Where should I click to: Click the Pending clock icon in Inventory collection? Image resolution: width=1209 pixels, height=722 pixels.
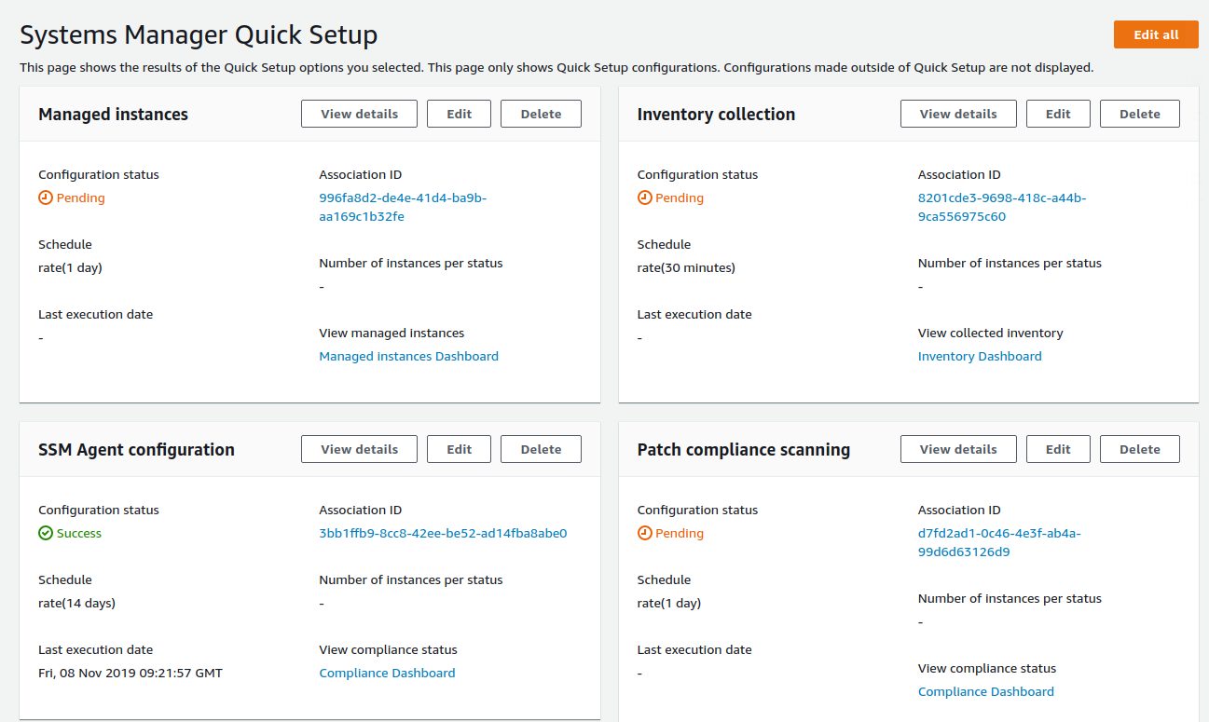point(644,198)
